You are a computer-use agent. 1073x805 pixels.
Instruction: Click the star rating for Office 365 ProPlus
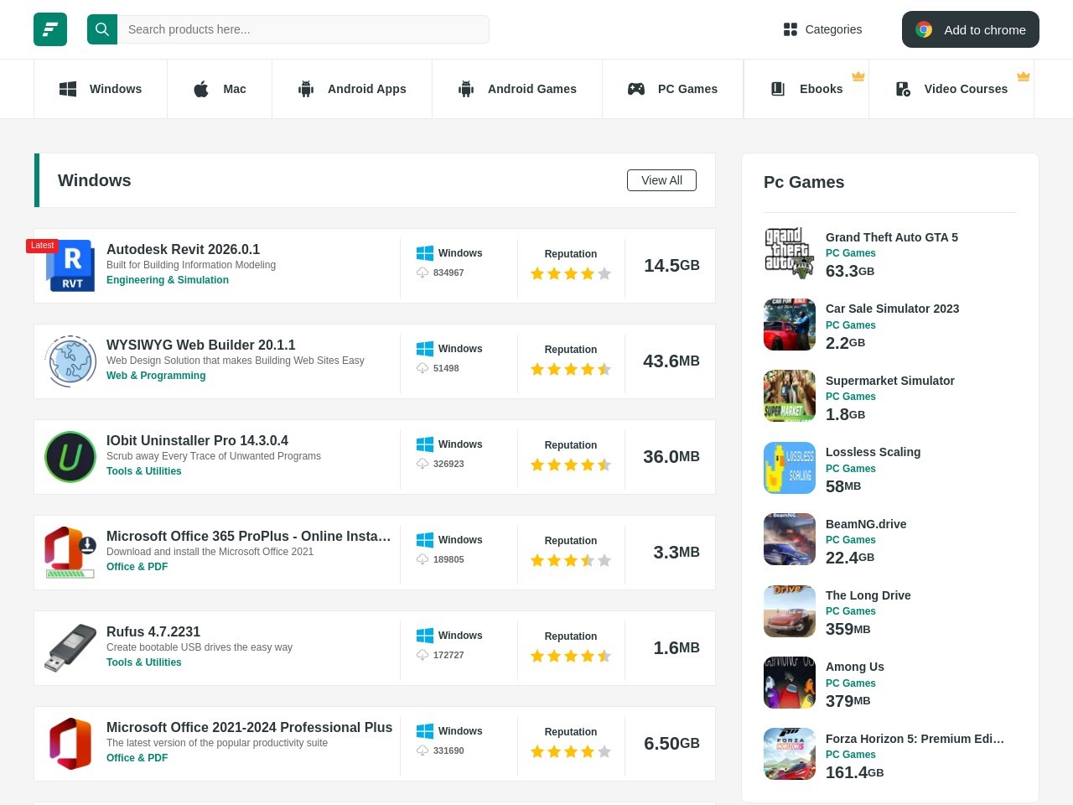pos(571,560)
